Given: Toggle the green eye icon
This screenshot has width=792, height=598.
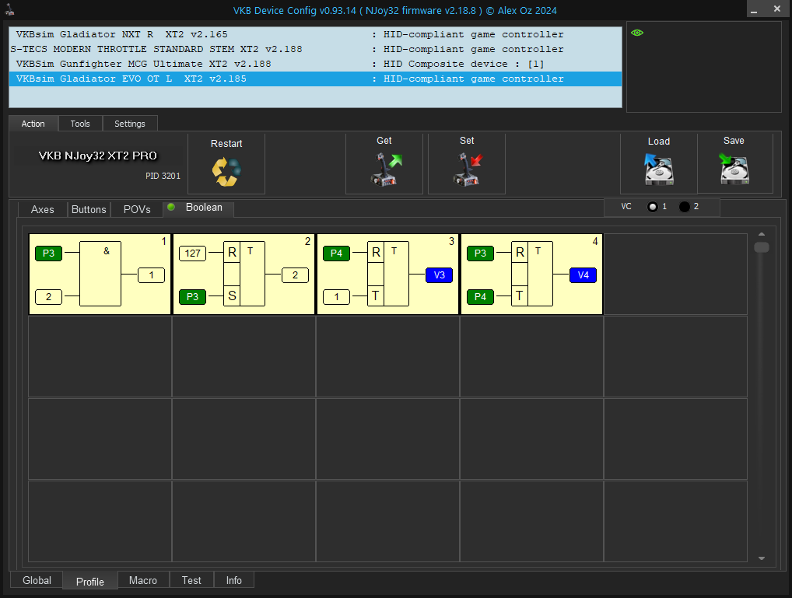Looking at the screenshot, I should click(x=637, y=33).
